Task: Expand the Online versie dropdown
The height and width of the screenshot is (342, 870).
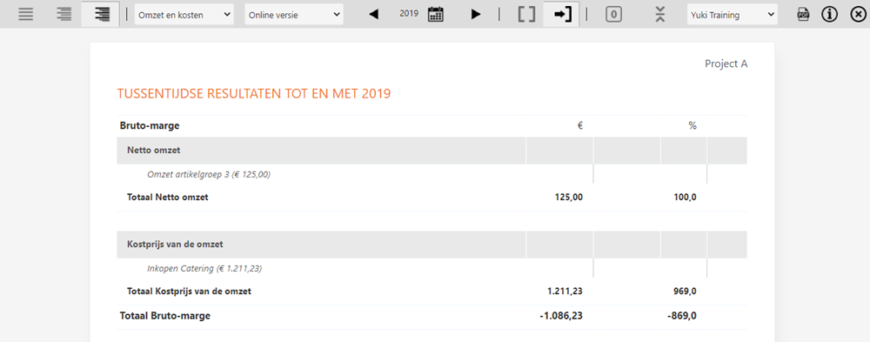Action: coord(294,15)
